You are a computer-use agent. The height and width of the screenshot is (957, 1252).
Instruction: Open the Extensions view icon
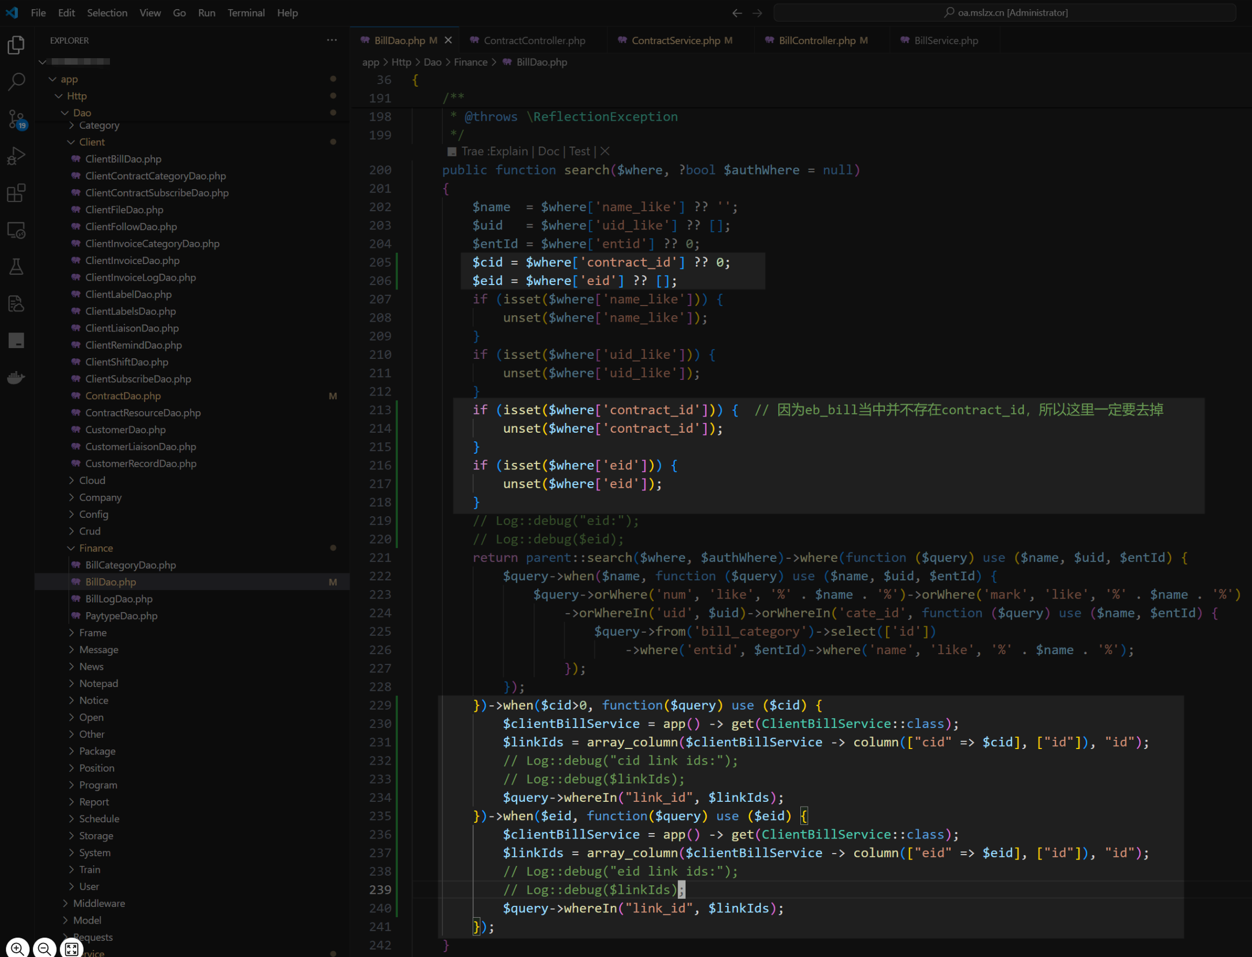16,193
